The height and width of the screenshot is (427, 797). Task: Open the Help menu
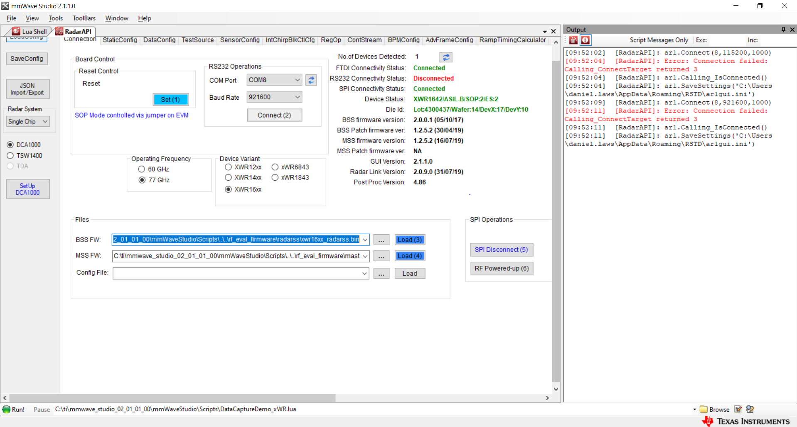(144, 18)
